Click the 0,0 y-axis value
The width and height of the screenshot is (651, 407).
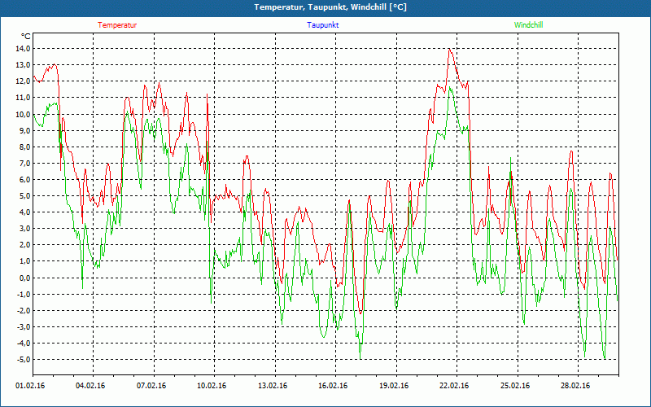click(x=24, y=278)
